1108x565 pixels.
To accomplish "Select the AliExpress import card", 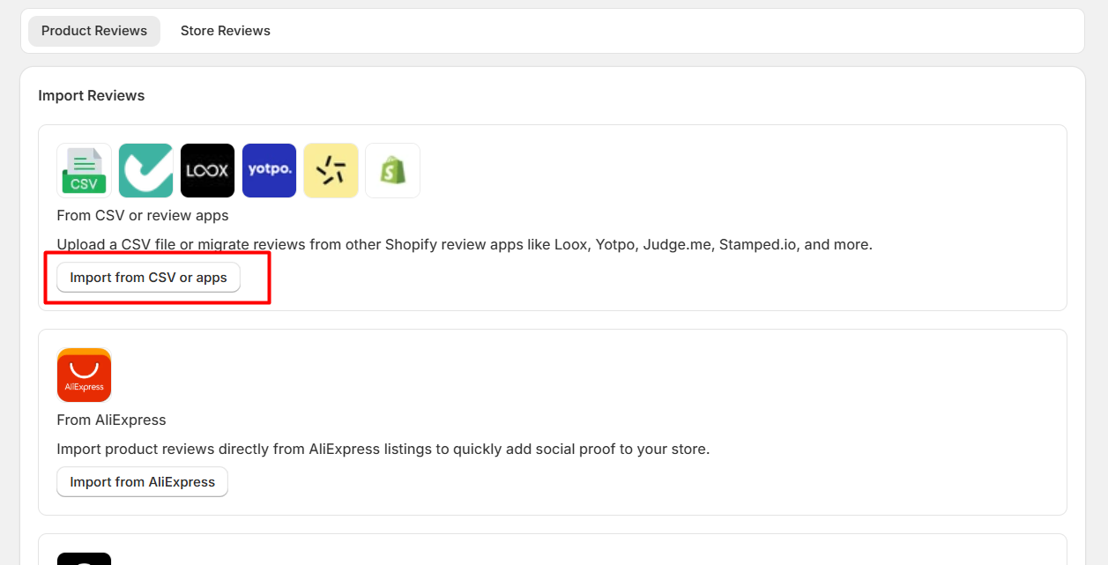I will (553, 422).
